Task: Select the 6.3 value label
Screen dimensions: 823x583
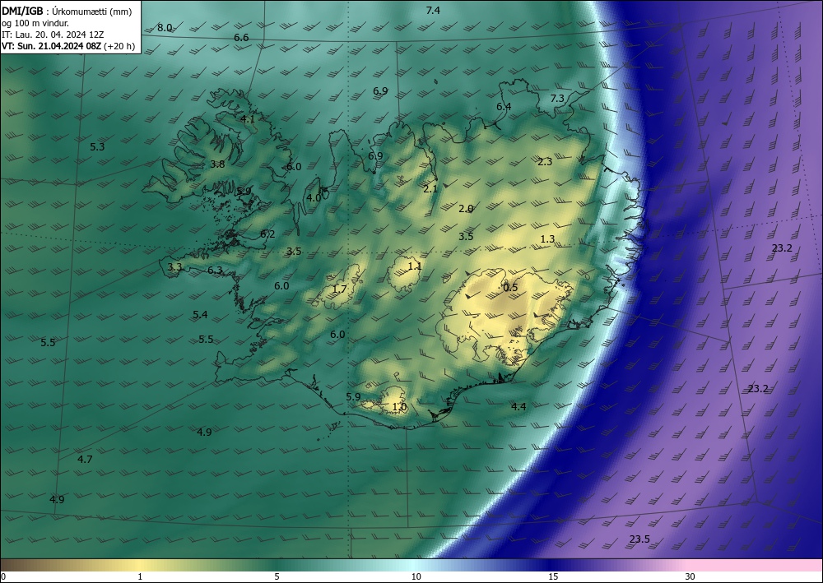Action: (x=215, y=271)
